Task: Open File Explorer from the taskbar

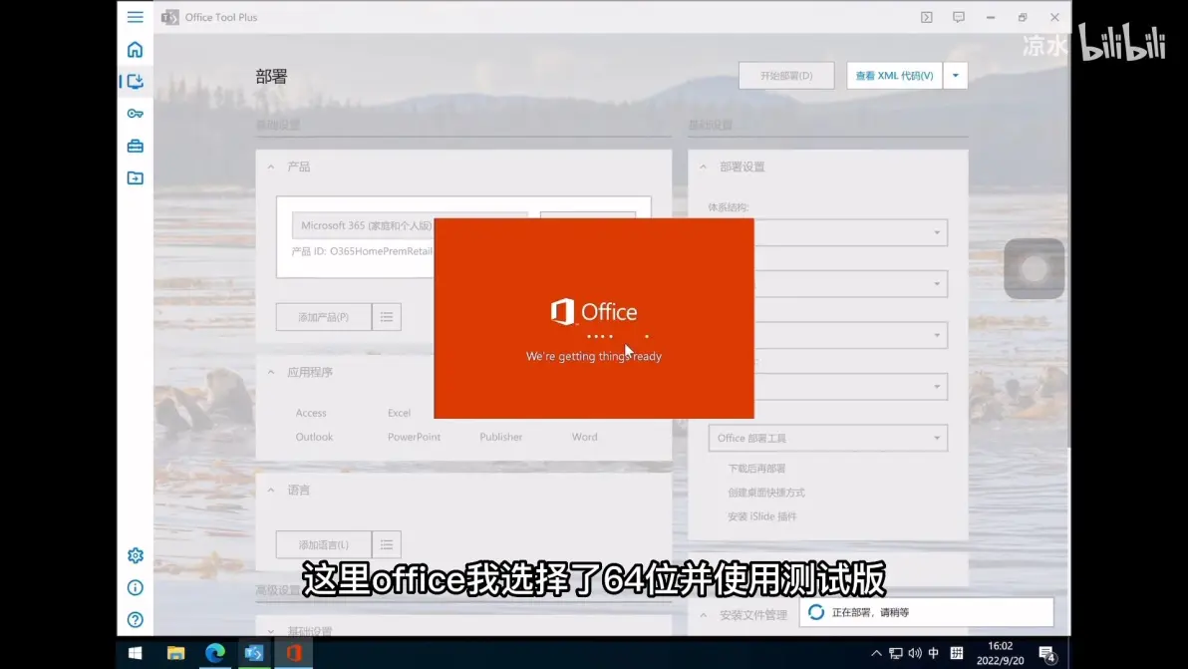Action: point(175,653)
